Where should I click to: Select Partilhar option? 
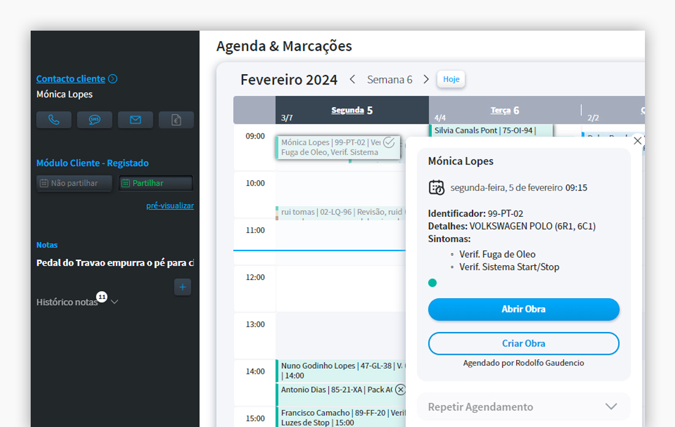156,183
